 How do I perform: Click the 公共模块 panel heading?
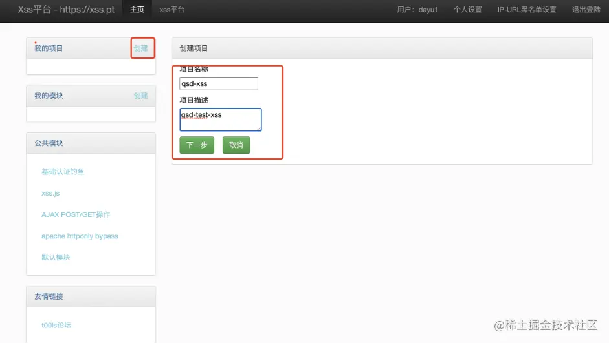click(x=49, y=143)
